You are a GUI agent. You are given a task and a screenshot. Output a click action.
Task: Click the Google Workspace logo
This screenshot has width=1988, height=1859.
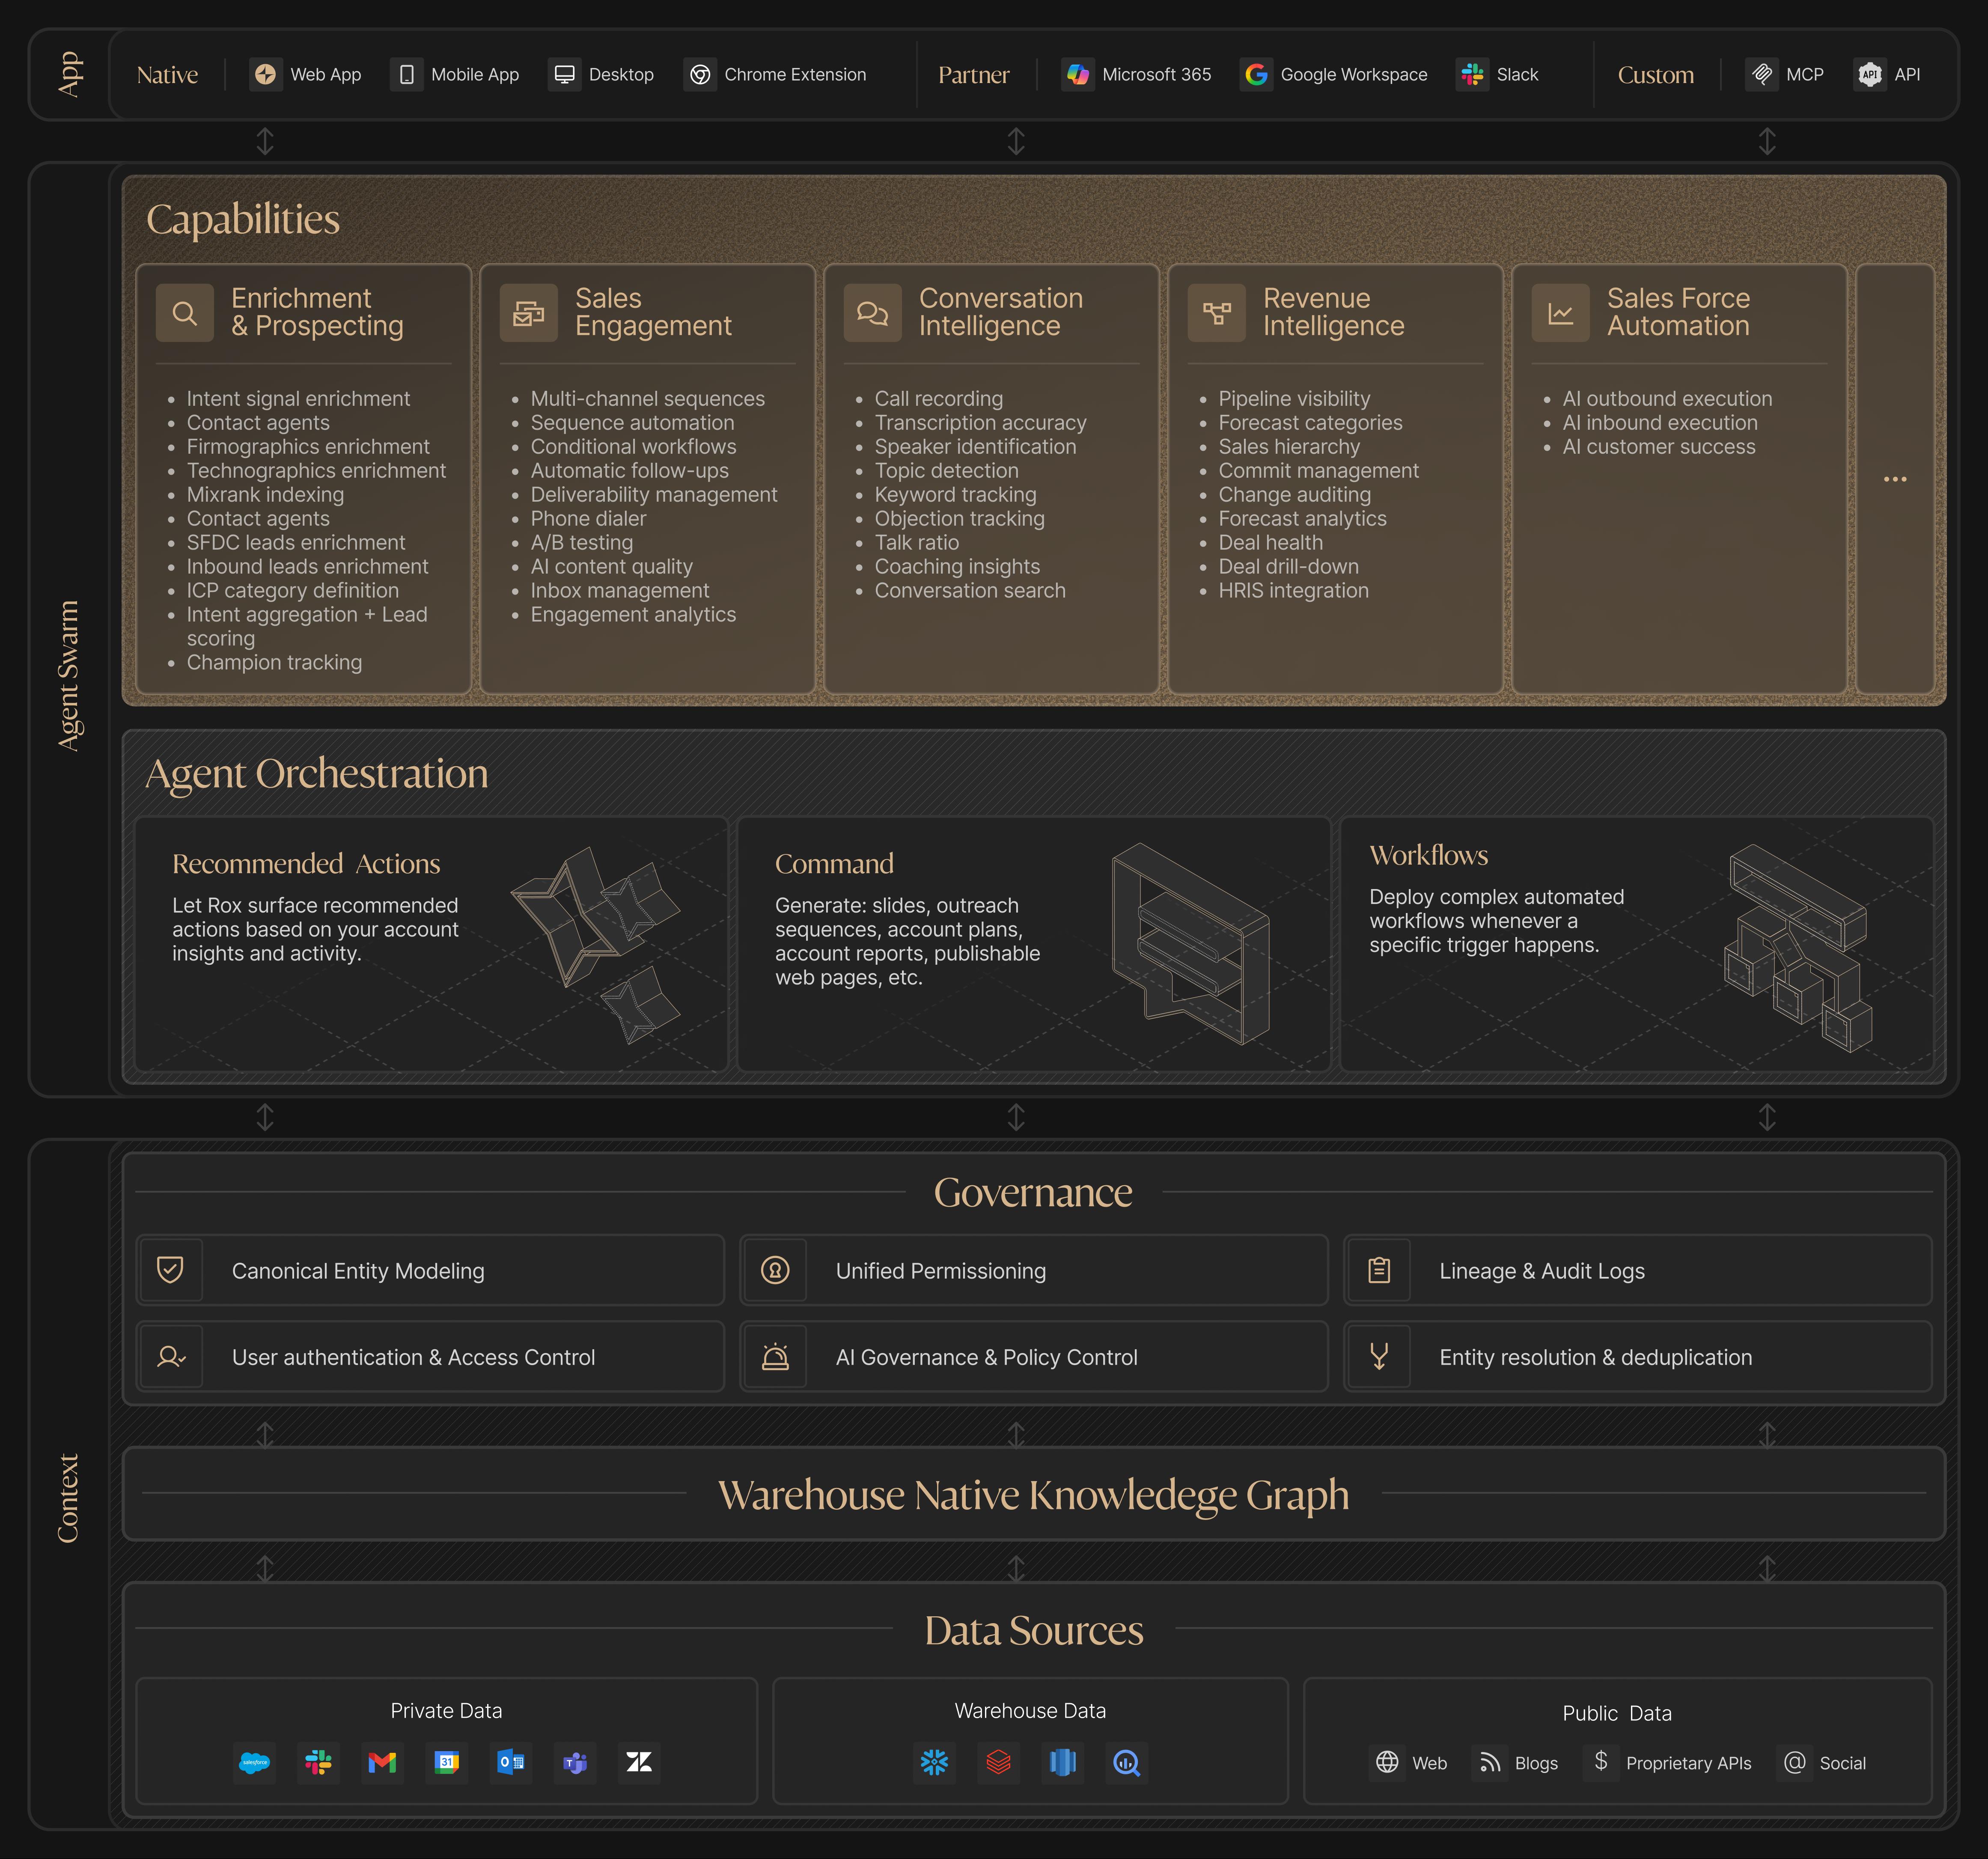[x=1257, y=75]
